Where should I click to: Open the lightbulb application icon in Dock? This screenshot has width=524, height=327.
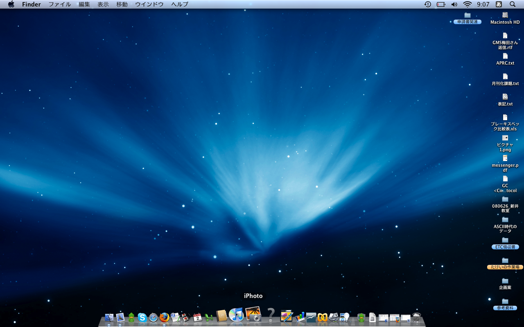[x=345, y=317]
